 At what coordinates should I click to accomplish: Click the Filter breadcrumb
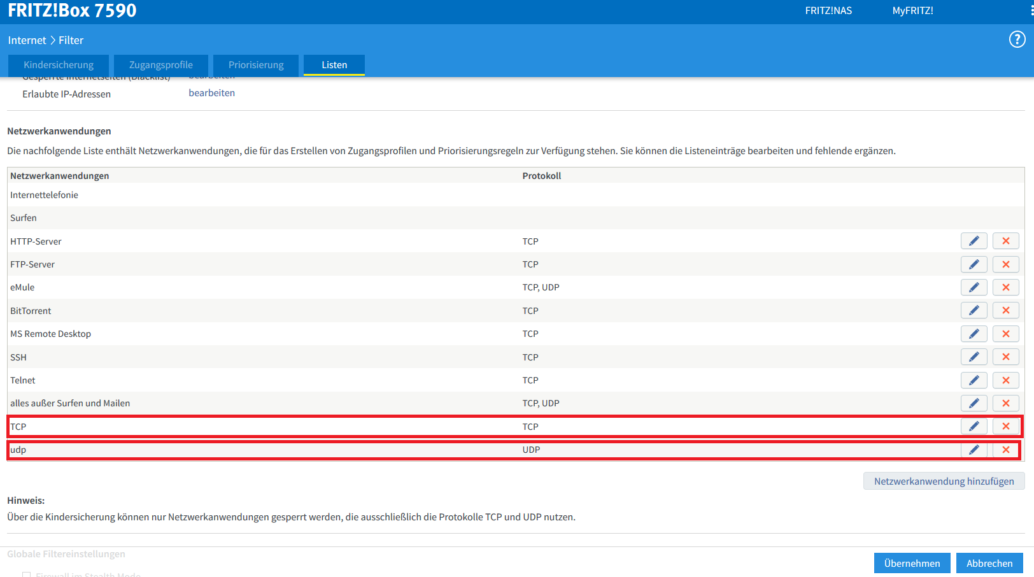(x=71, y=40)
